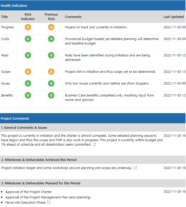Image resolution: width=186 pixels, height=207 pixels.
Task: Click the 'Only two issues currently' comment
Action: pos(107,83)
